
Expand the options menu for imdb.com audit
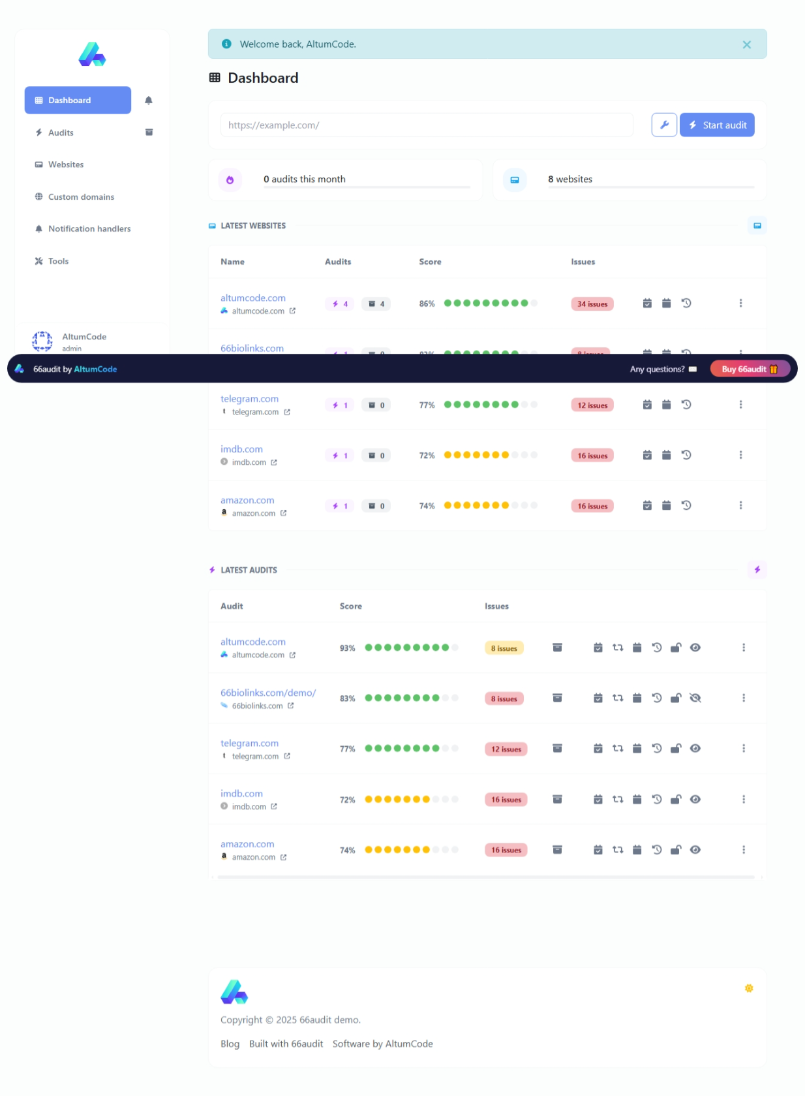point(743,800)
